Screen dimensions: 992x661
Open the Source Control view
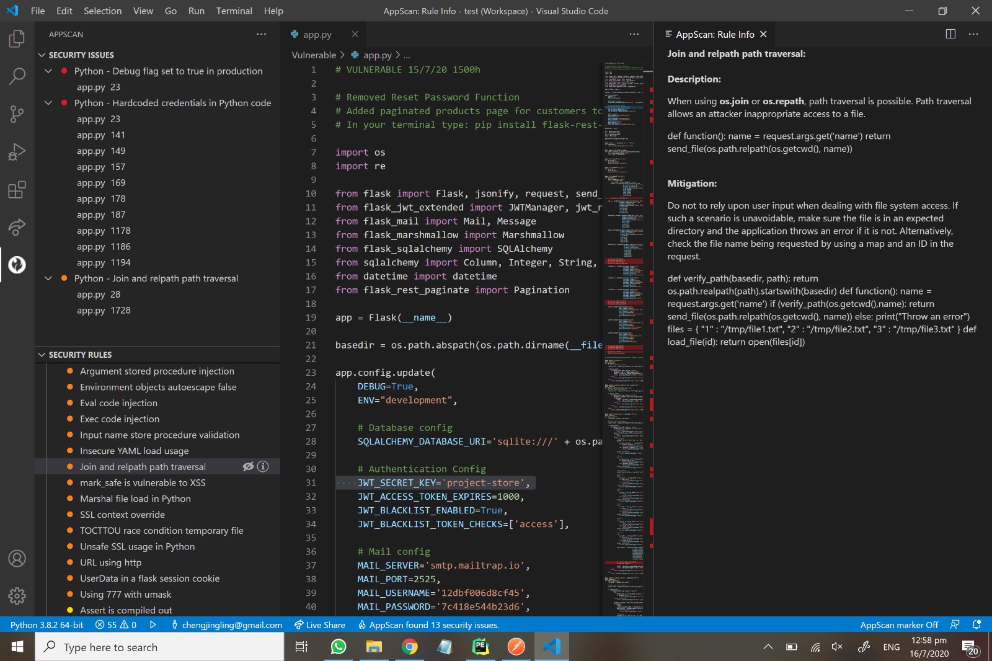point(17,113)
